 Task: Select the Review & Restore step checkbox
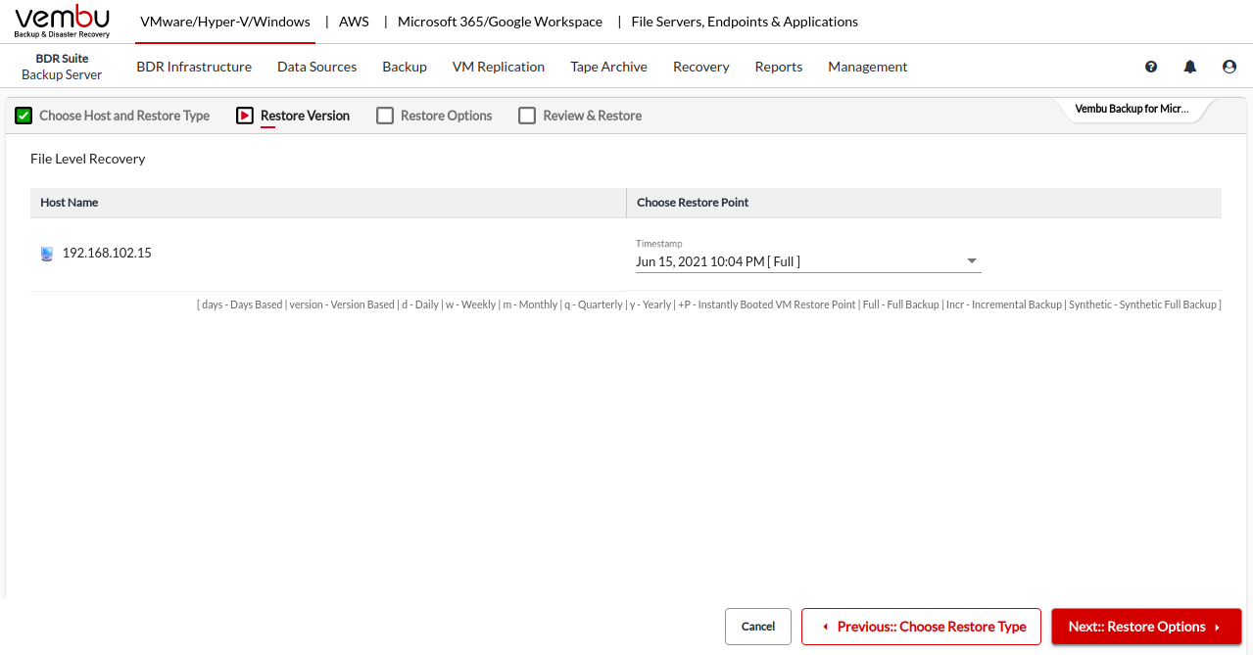(527, 116)
